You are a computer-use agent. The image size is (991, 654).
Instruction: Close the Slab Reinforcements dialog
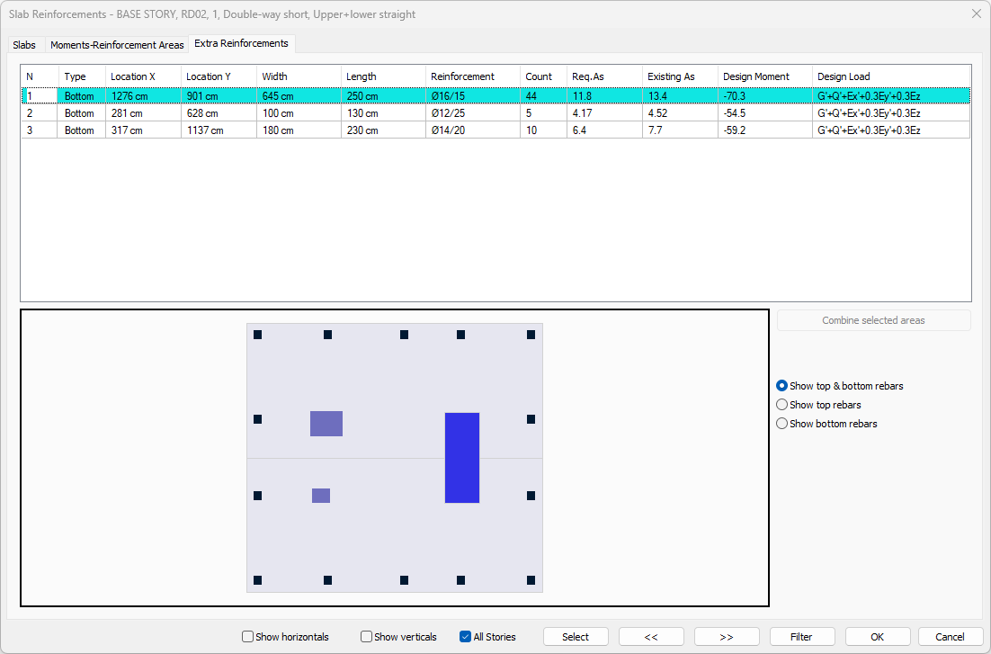tap(976, 13)
